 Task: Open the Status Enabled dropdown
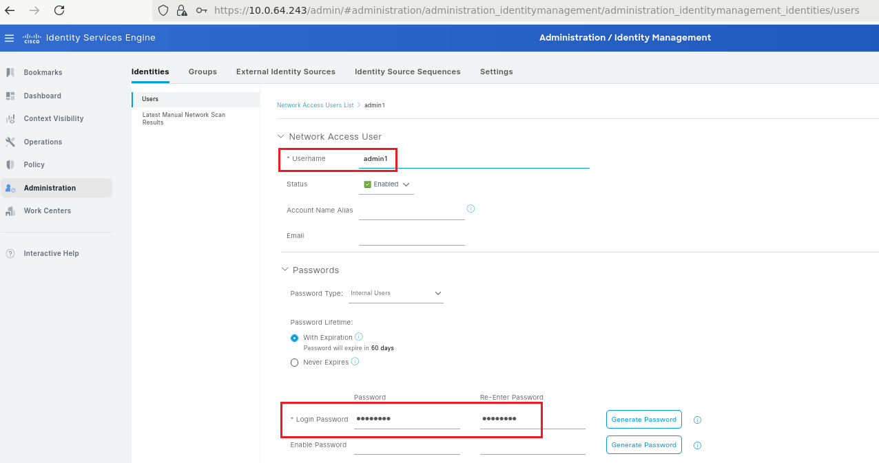[x=386, y=184]
